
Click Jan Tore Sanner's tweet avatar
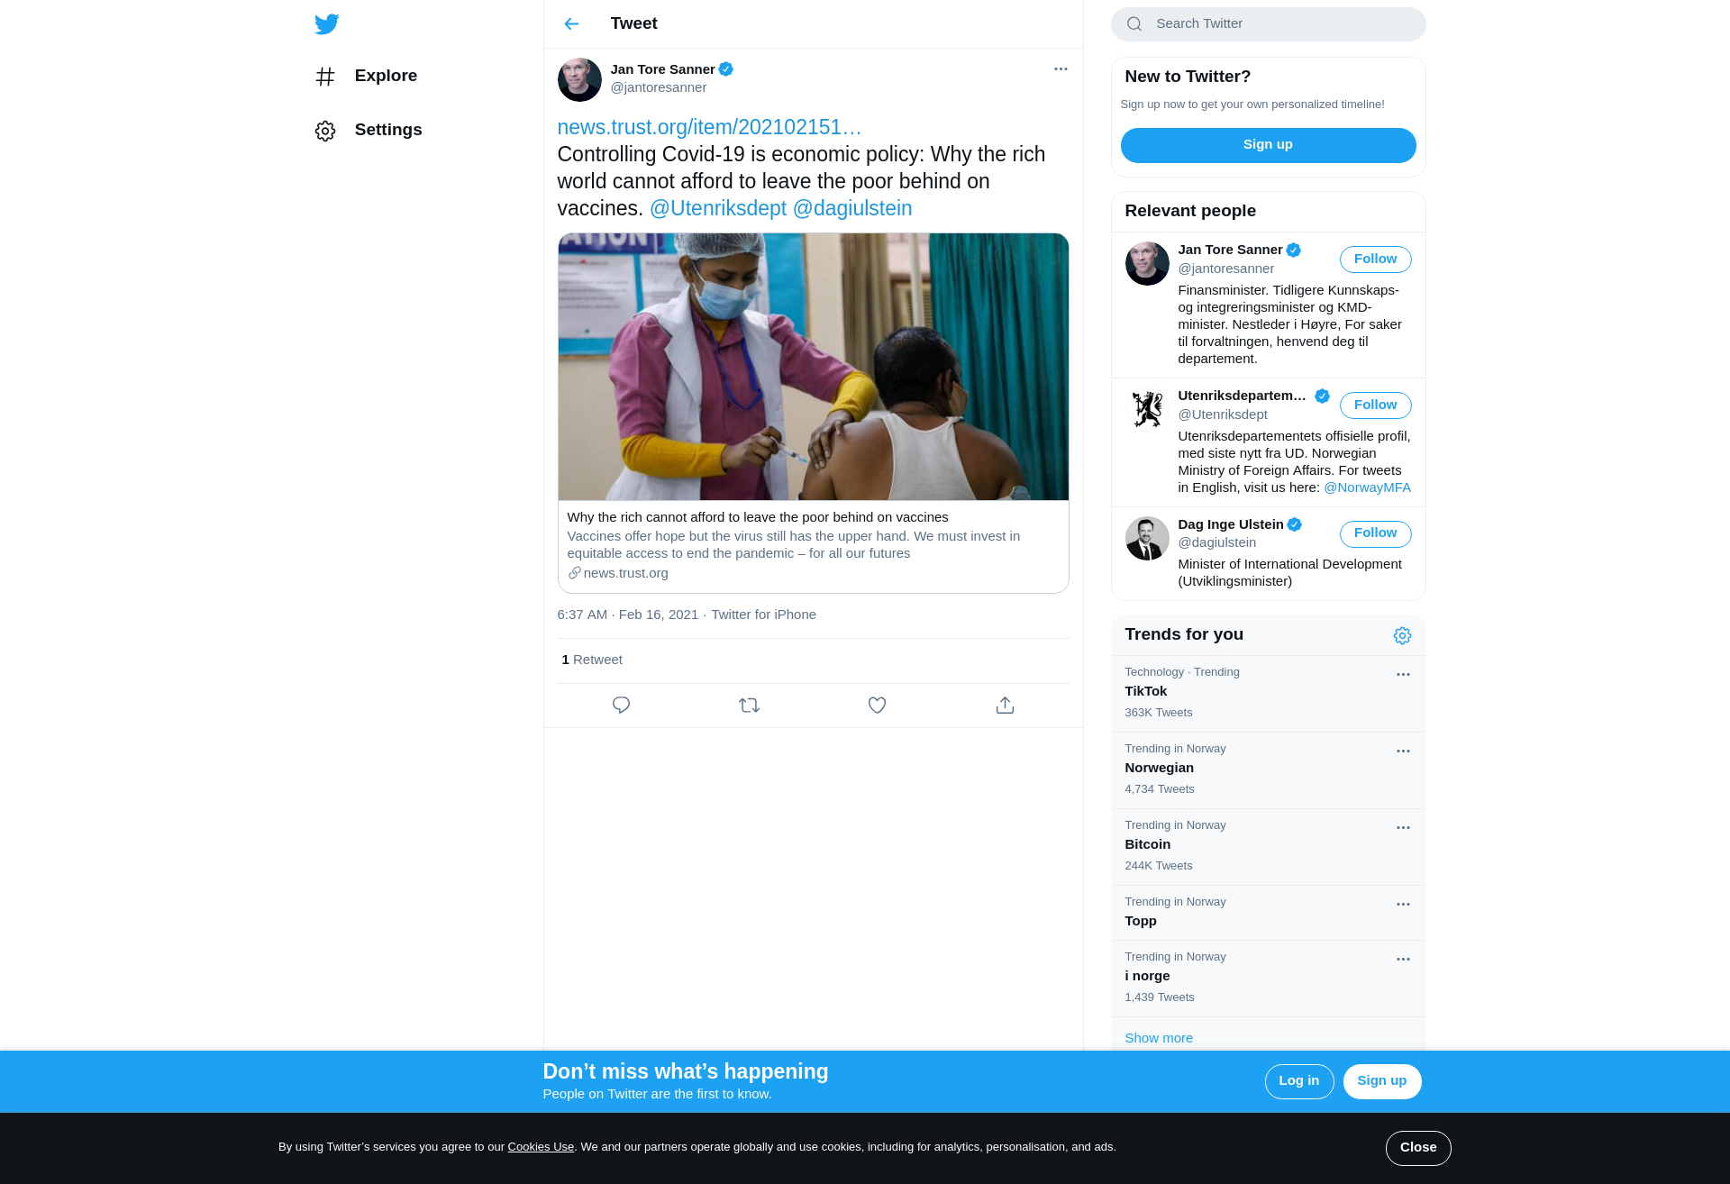[x=579, y=80]
